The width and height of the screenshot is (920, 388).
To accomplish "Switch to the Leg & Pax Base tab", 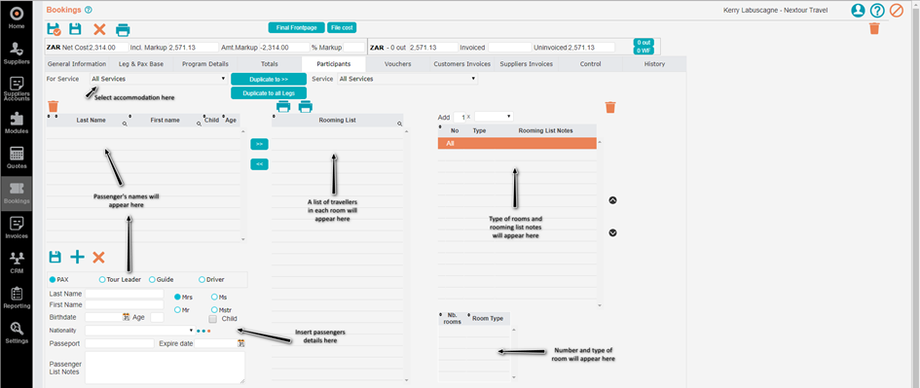I will pos(142,64).
